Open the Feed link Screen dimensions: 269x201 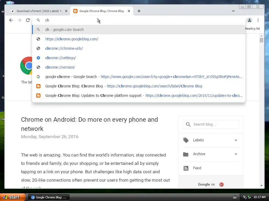(x=197, y=168)
